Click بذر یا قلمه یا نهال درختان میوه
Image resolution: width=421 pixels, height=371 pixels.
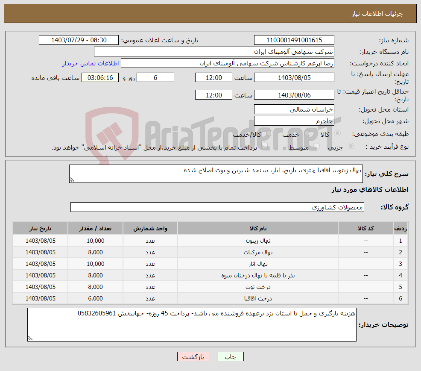(258, 276)
